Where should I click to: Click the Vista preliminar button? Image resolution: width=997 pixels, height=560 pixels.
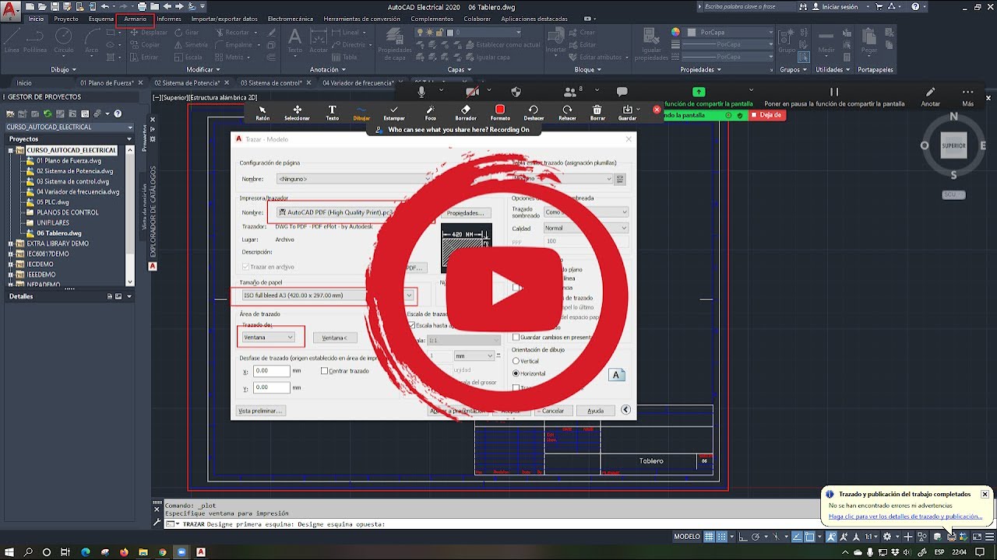pyautogui.click(x=260, y=411)
